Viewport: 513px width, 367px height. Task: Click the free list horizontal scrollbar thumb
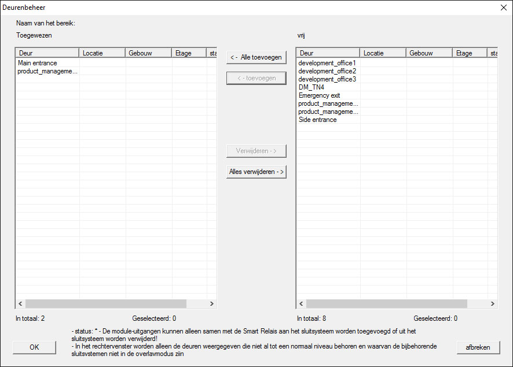point(386,303)
